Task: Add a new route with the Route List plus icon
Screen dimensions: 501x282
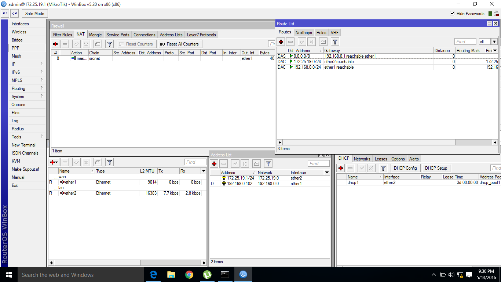Action: point(281,42)
